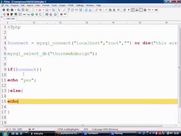The height and width of the screenshot is (136, 181).
Task: Click the New file icon in toolbar
Action: (x=33, y=10)
